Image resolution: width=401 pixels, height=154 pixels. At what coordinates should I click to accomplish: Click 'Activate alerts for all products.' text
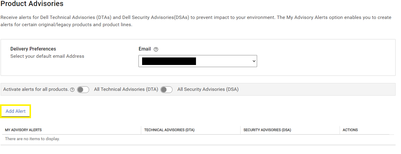tap(36, 89)
